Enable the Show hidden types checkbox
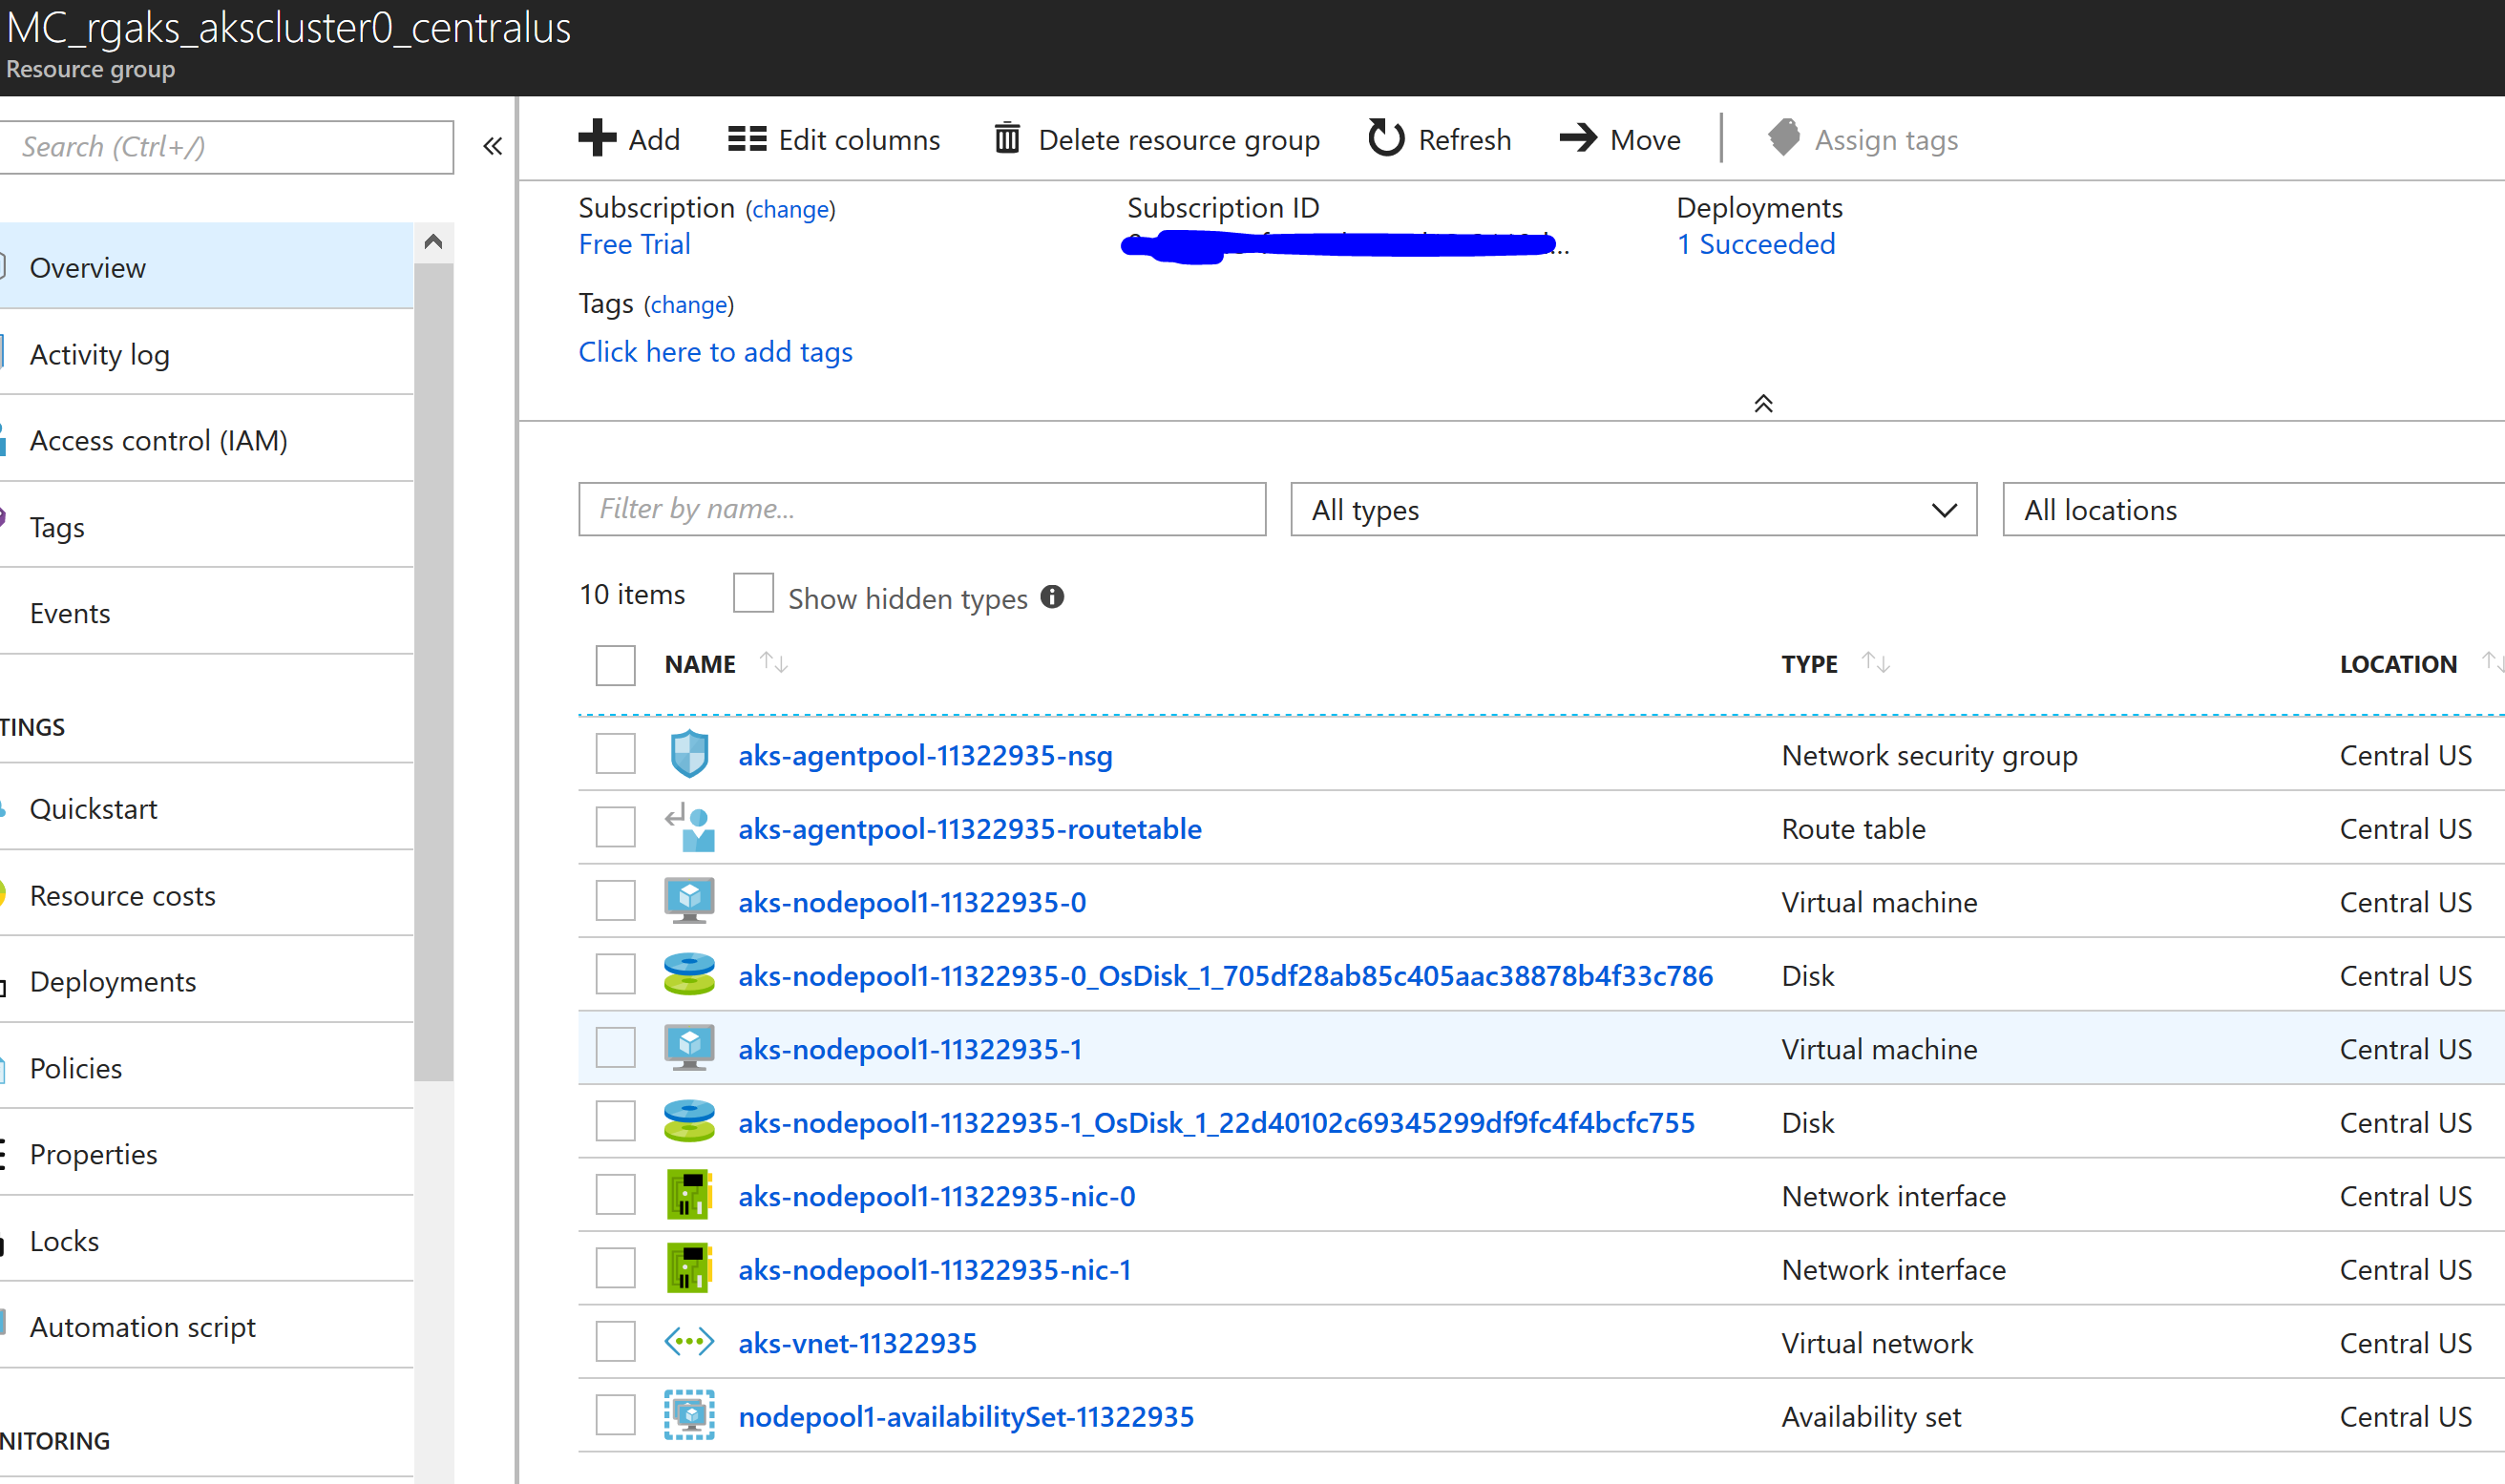 753,593
